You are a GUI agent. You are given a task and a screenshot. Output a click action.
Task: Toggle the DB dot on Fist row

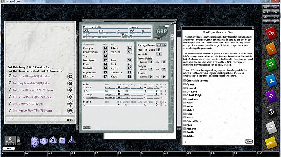point(145,91)
